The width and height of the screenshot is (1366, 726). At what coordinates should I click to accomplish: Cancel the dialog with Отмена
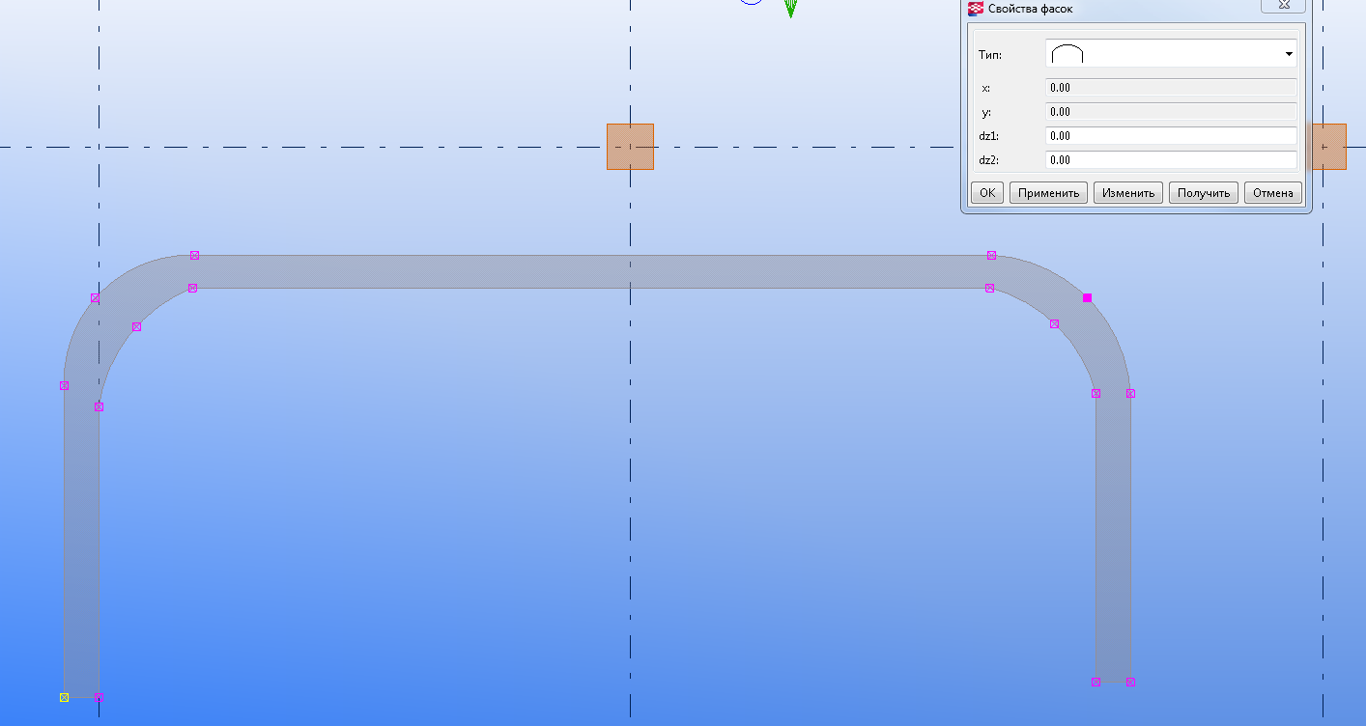(x=1273, y=192)
